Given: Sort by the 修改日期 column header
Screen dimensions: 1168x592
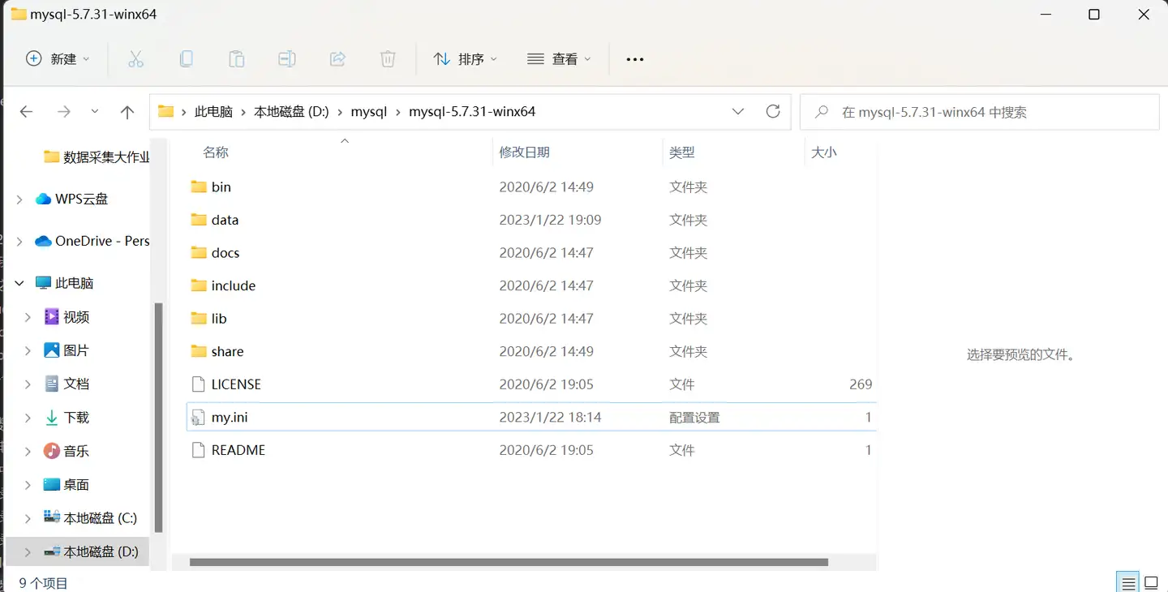Looking at the screenshot, I should pos(525,152).
